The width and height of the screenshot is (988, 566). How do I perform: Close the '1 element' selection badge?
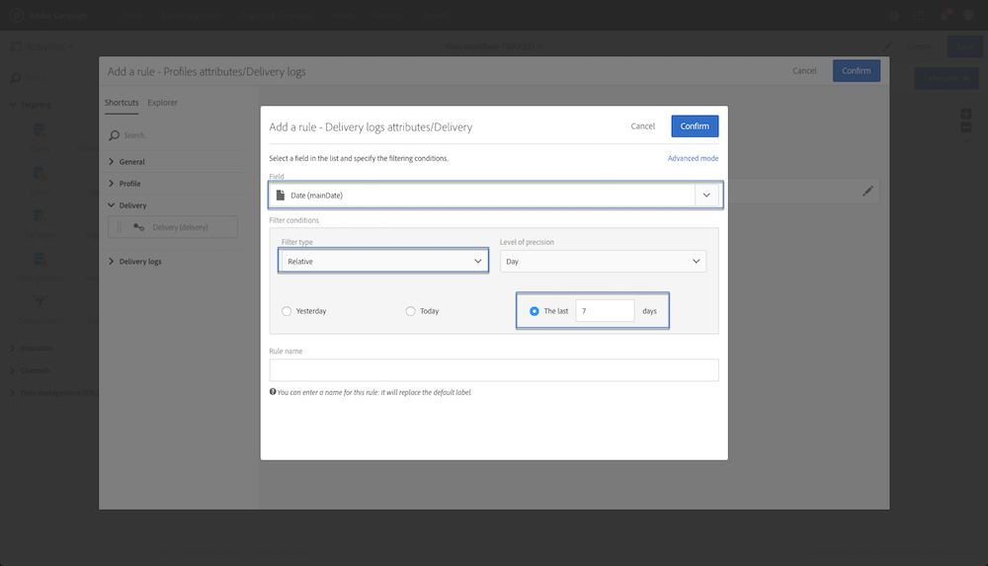pyautogui.click(x=966, y=79)
